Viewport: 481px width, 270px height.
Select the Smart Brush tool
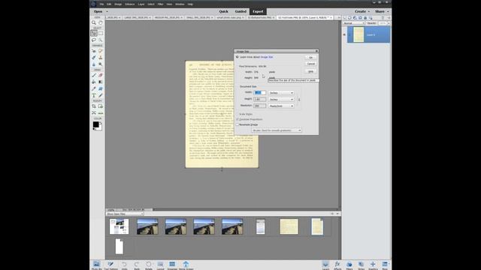94,58
